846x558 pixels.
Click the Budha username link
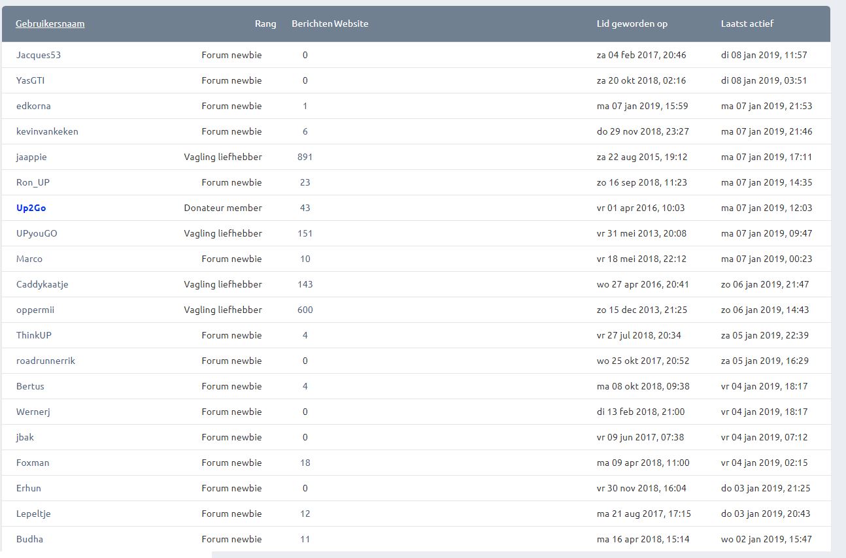tap(29, 539)
